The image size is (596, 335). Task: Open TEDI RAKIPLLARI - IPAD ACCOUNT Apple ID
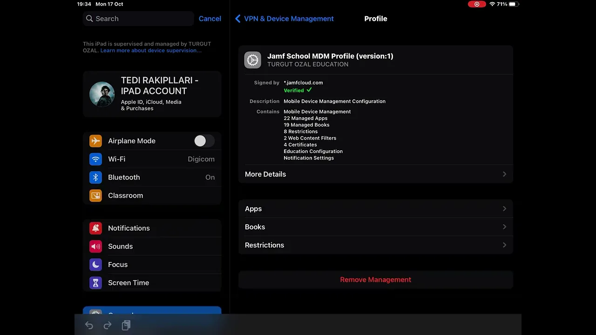click(x=152, y=94)
